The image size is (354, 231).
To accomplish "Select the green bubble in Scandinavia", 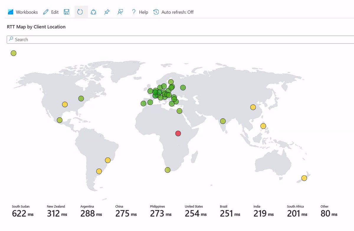I will coord(171,82).
